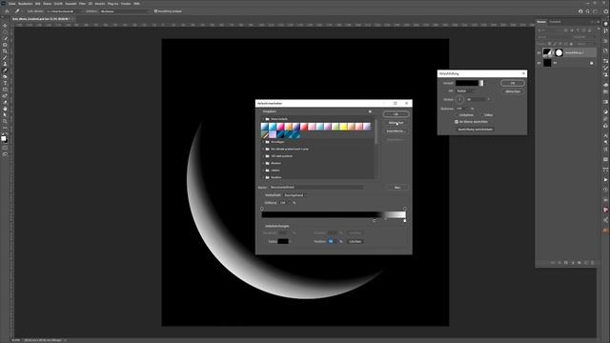
Task: Pick the yellow gradient preset swatch
Action: [343, 127]
